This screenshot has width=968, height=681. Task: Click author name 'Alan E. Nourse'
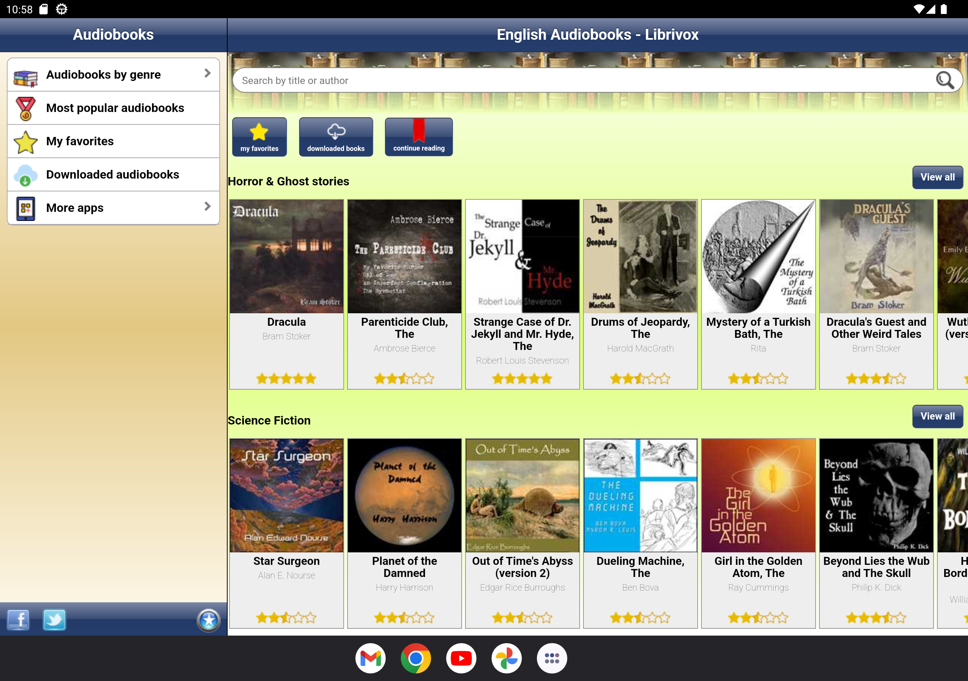click(x=286, y=575)
